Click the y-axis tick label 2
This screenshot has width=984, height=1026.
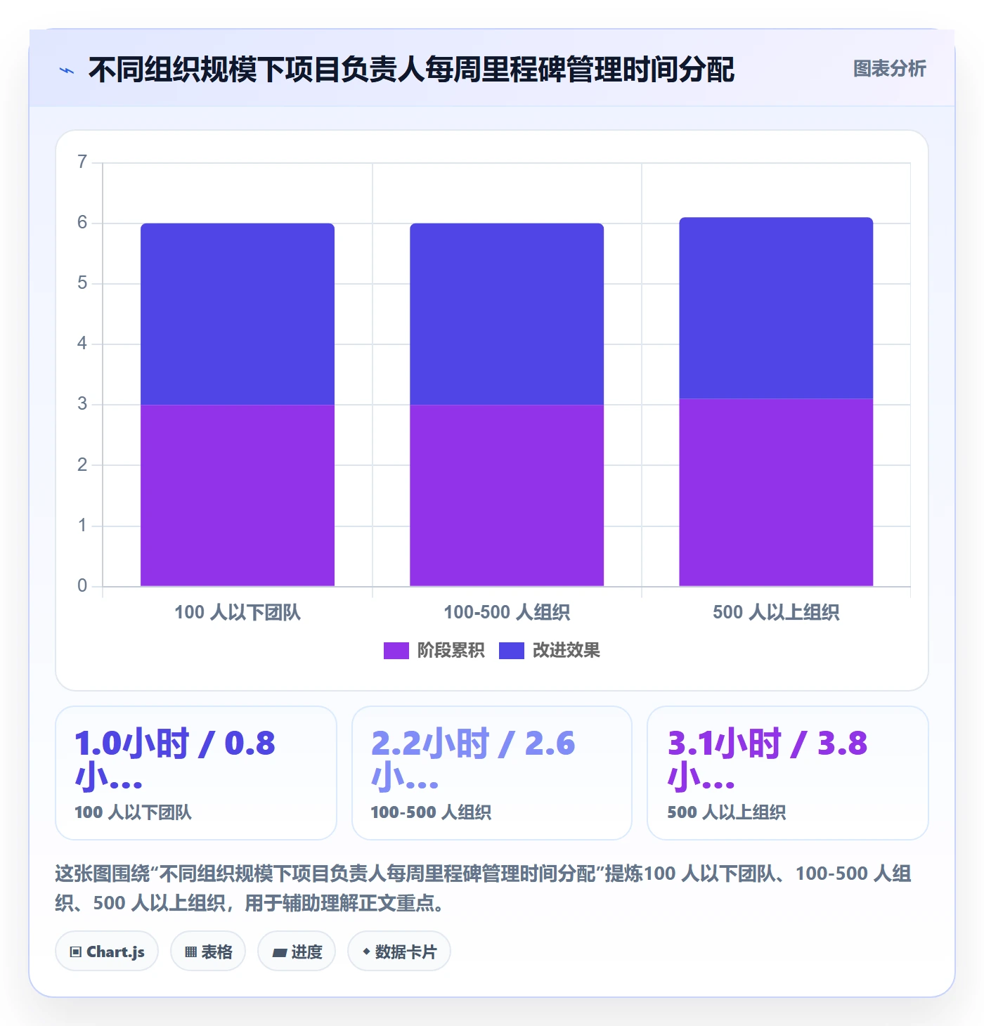click(x=82, y=465)
